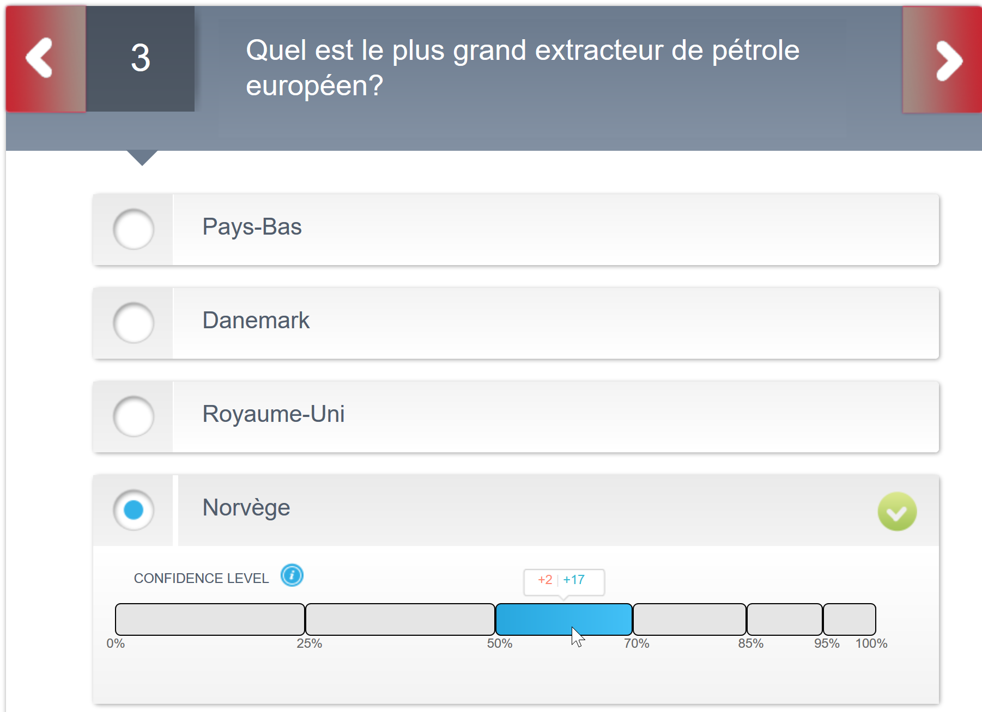The height and width of the screenshot is (712, 982).
Task: Click the Danemark answer text
Action: [x=256, y=321]
